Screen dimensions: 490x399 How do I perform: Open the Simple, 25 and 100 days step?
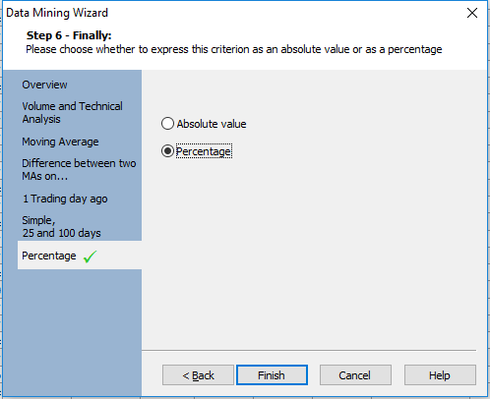pos(61,226)
